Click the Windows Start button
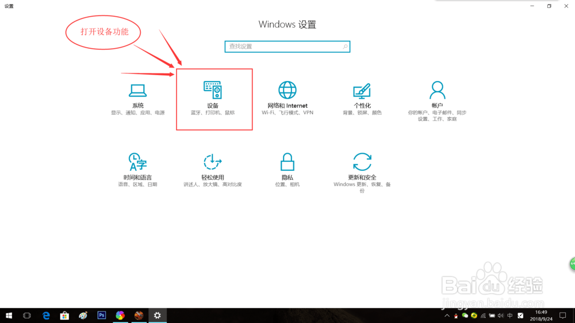Screen dimensions: 575x323 pyautogui.click(x=9, y=316)
